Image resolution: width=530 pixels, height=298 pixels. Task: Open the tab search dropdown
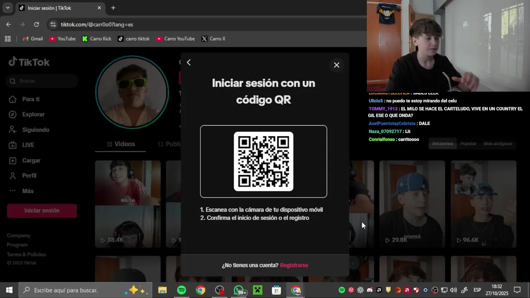[7, 8]
